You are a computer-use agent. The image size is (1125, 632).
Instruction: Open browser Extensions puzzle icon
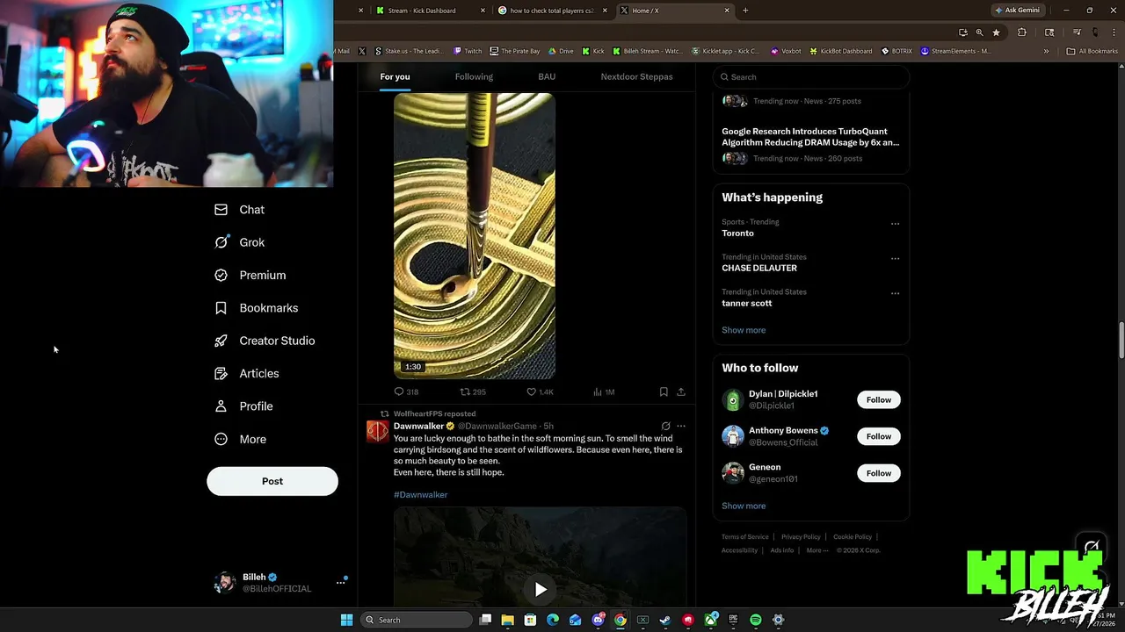click(x=1021, y=32)
